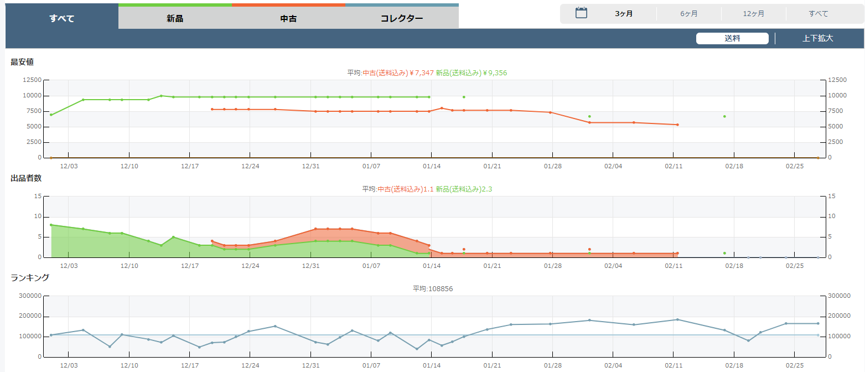Switch to the 新品 tab

point(175,18)
